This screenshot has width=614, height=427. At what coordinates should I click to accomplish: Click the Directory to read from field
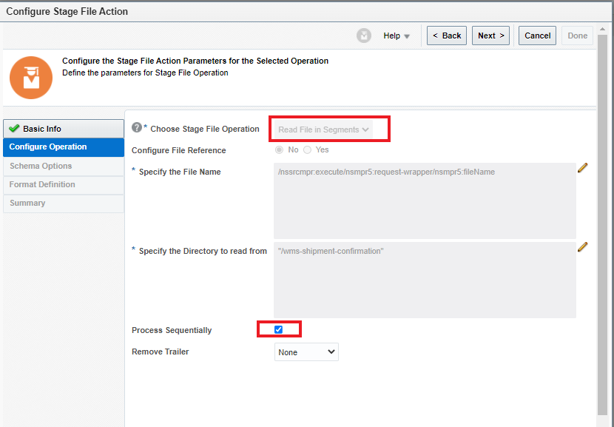[x=425, y=280]
